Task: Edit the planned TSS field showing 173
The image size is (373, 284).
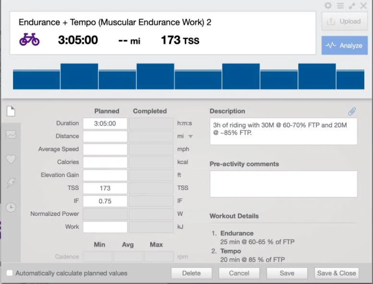Action: pyautogui.click(x=105, y=188)
